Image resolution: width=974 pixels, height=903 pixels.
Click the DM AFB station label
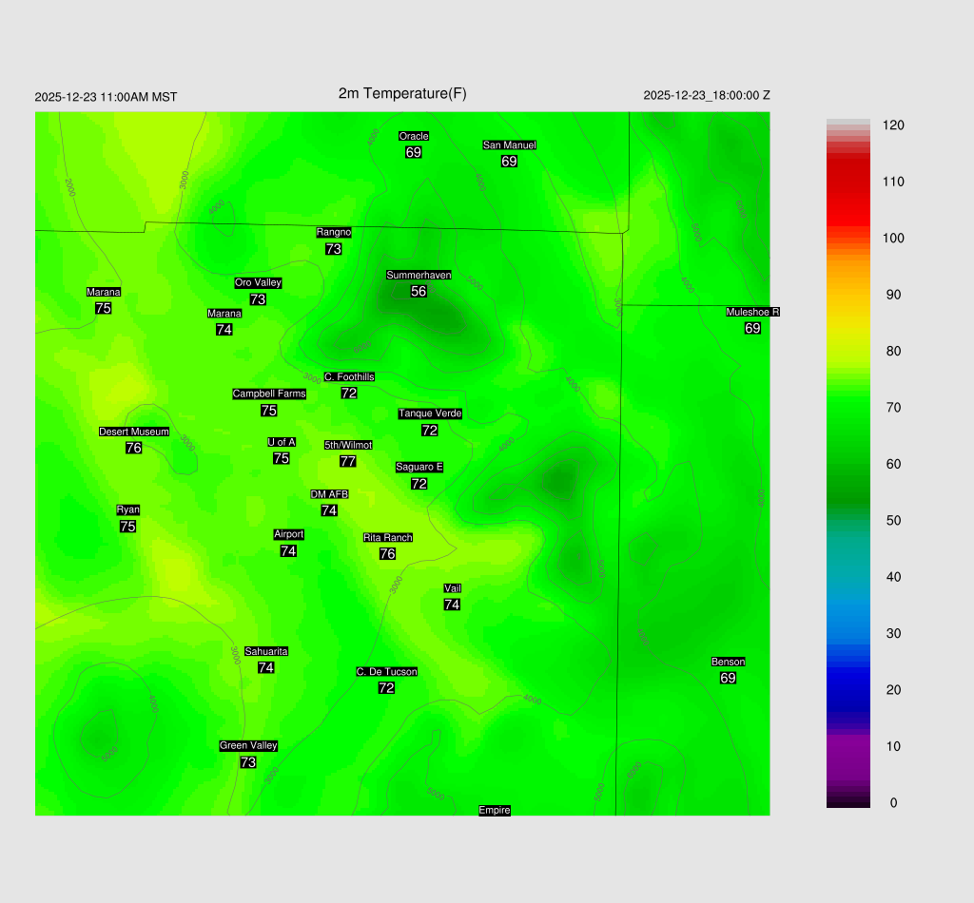coord(329,494)
